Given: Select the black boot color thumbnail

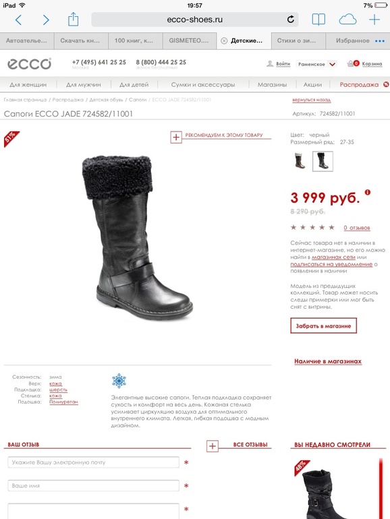Looking at the screenshot, I should click(x=323, y=161).
